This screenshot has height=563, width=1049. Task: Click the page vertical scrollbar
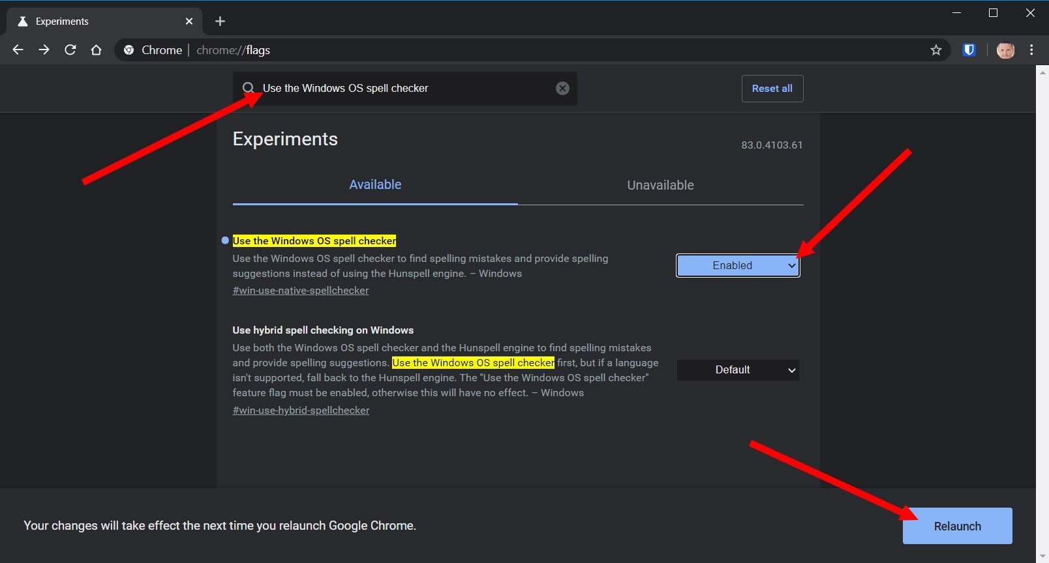click(1042, 313)
